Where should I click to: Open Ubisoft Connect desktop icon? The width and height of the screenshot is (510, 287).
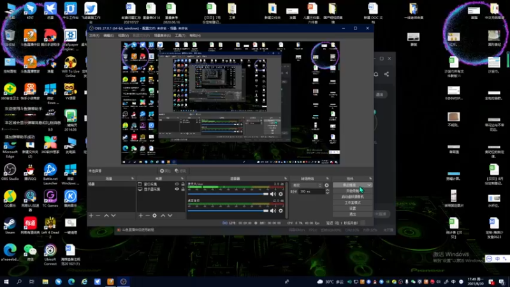[50, 254]
